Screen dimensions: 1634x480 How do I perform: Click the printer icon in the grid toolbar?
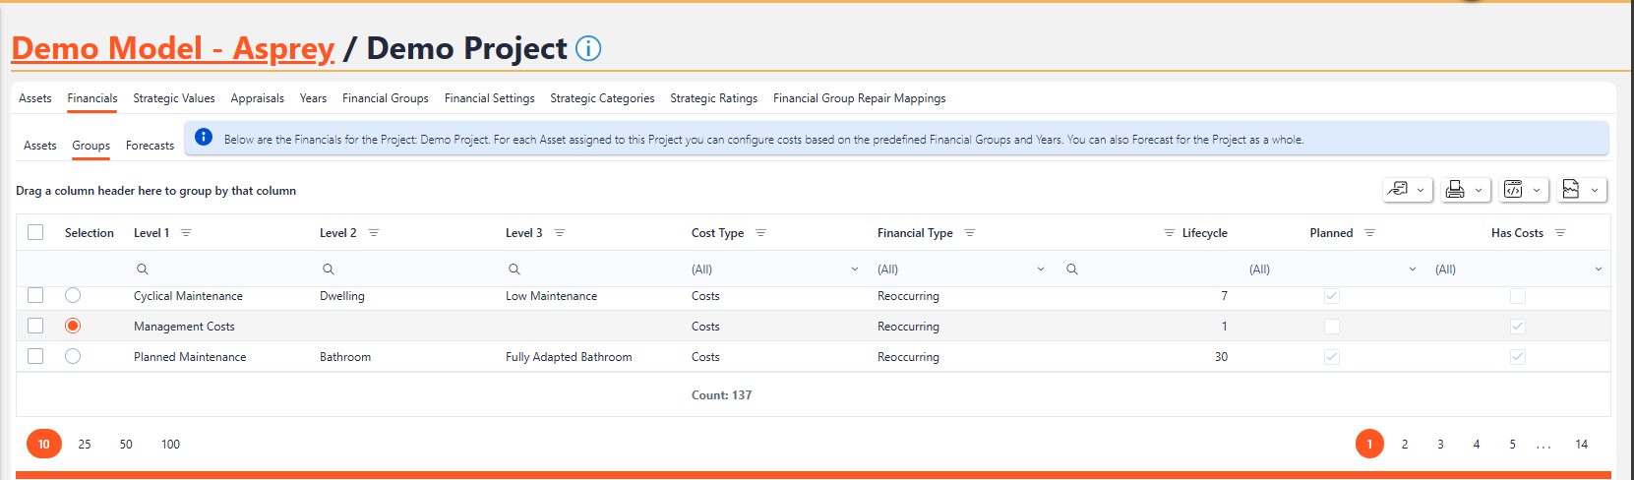tap(1455, 190)
